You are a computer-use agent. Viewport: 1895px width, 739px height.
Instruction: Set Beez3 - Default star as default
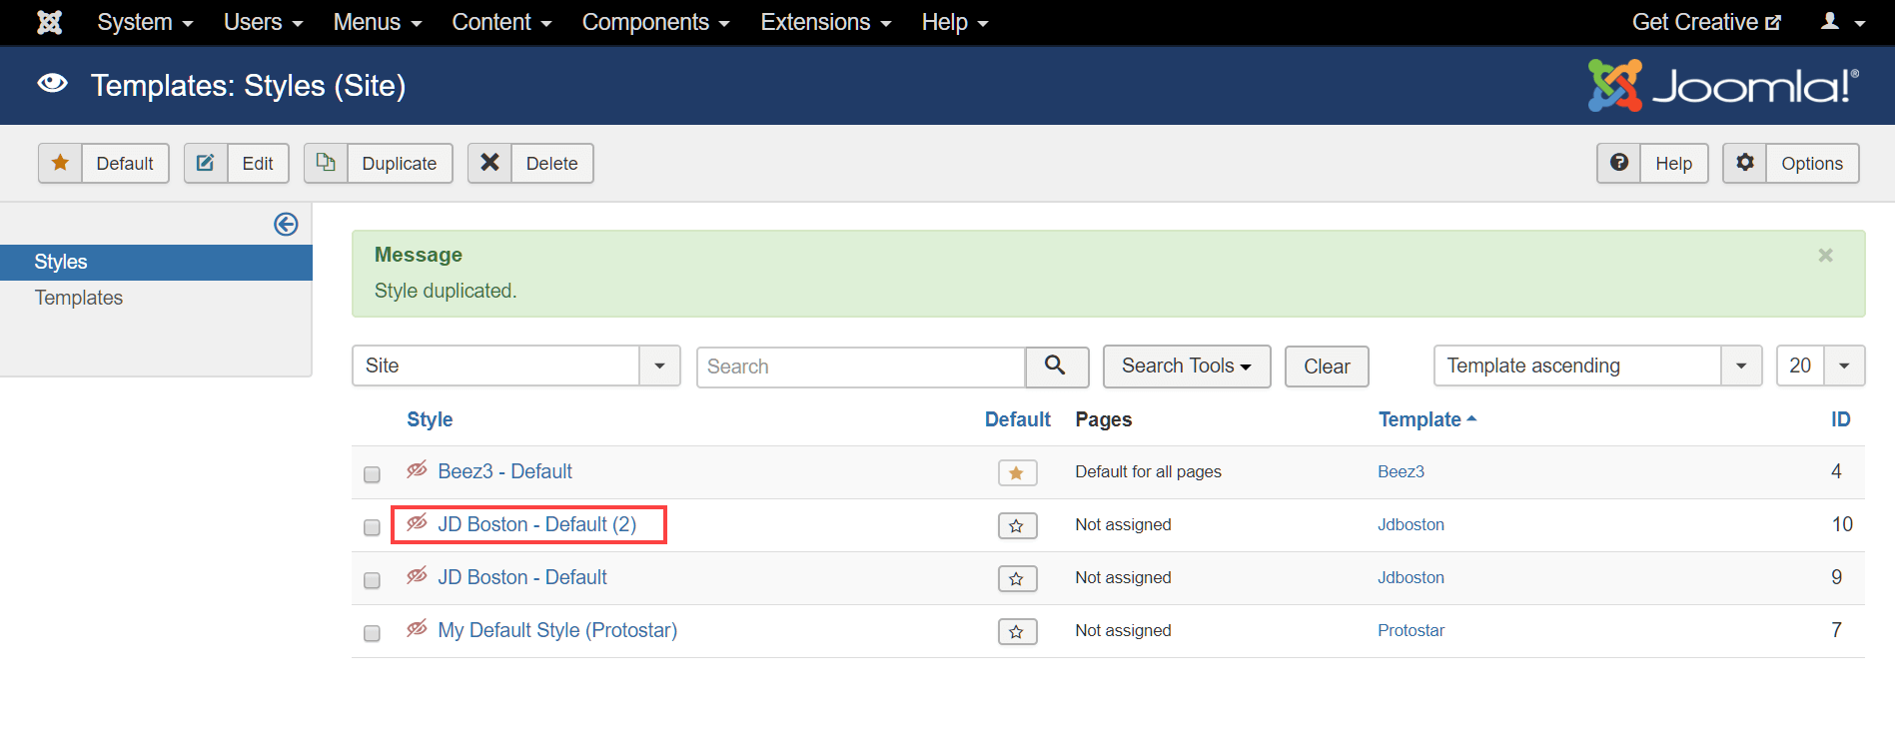pyautogui.click(x=1017, y=472)
